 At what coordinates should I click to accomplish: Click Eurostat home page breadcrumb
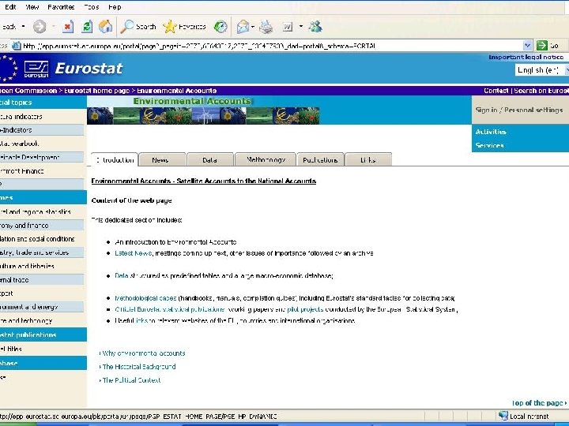coord(96,91)
